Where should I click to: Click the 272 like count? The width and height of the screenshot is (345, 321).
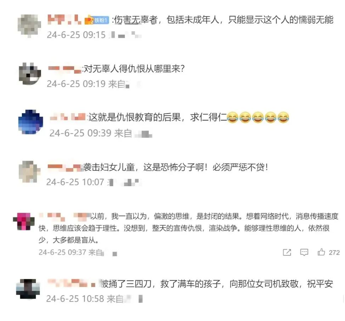coord(334,252)
